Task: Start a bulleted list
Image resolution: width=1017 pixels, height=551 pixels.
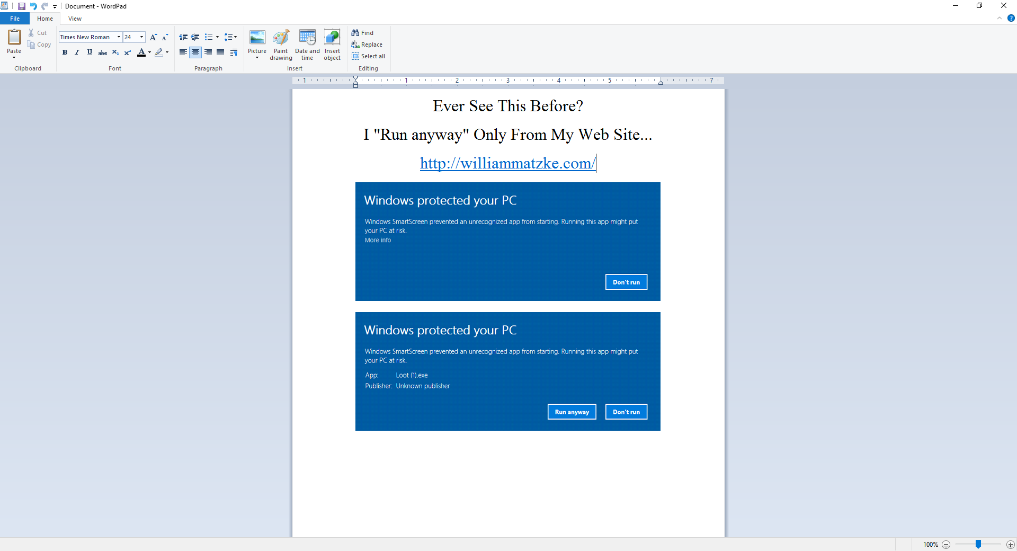Action: 209,37
